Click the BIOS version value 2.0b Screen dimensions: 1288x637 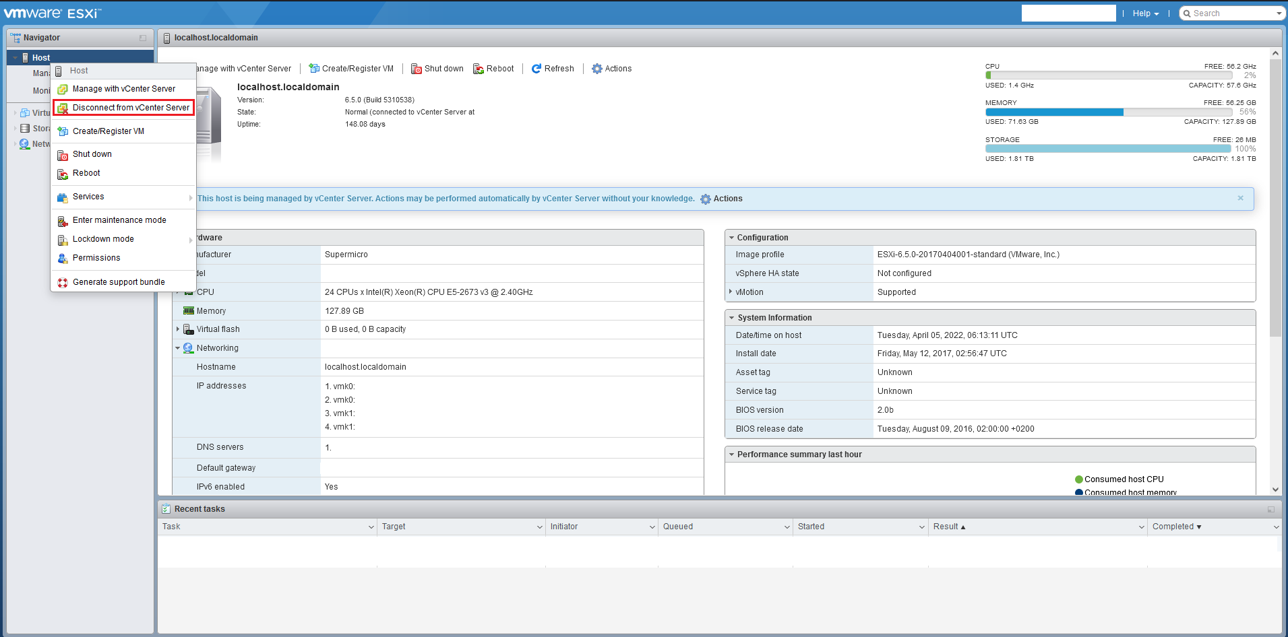click(x=886, y=410)
